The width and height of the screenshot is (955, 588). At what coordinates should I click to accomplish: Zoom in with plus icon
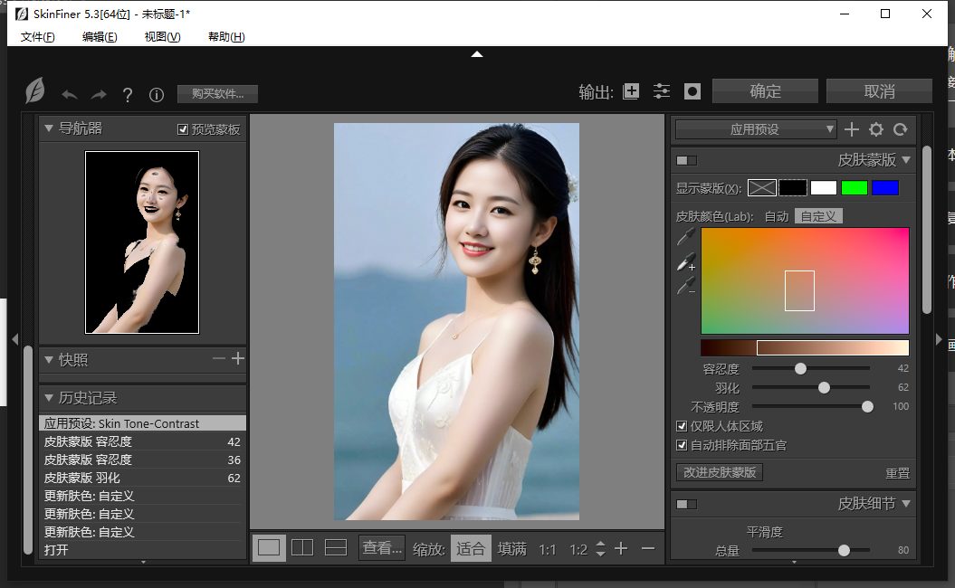621,548
